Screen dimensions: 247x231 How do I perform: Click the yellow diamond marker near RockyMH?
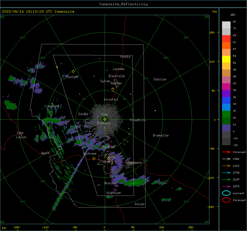point(73,72)
